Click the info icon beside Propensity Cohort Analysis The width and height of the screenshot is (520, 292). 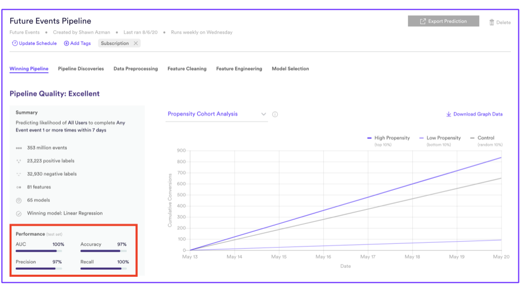click(x=275, y=114)
